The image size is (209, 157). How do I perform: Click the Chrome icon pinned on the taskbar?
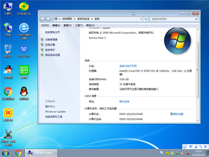pyautogui.click(x=18, y=153)
